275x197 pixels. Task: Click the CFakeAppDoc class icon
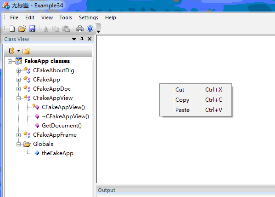27,89
